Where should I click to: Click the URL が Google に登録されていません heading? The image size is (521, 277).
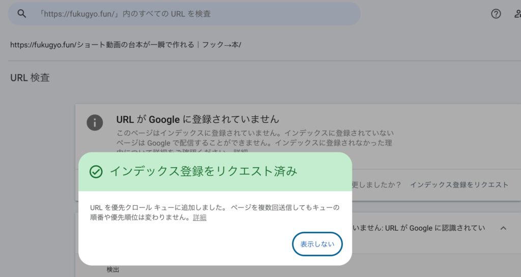tap(197, 119)
